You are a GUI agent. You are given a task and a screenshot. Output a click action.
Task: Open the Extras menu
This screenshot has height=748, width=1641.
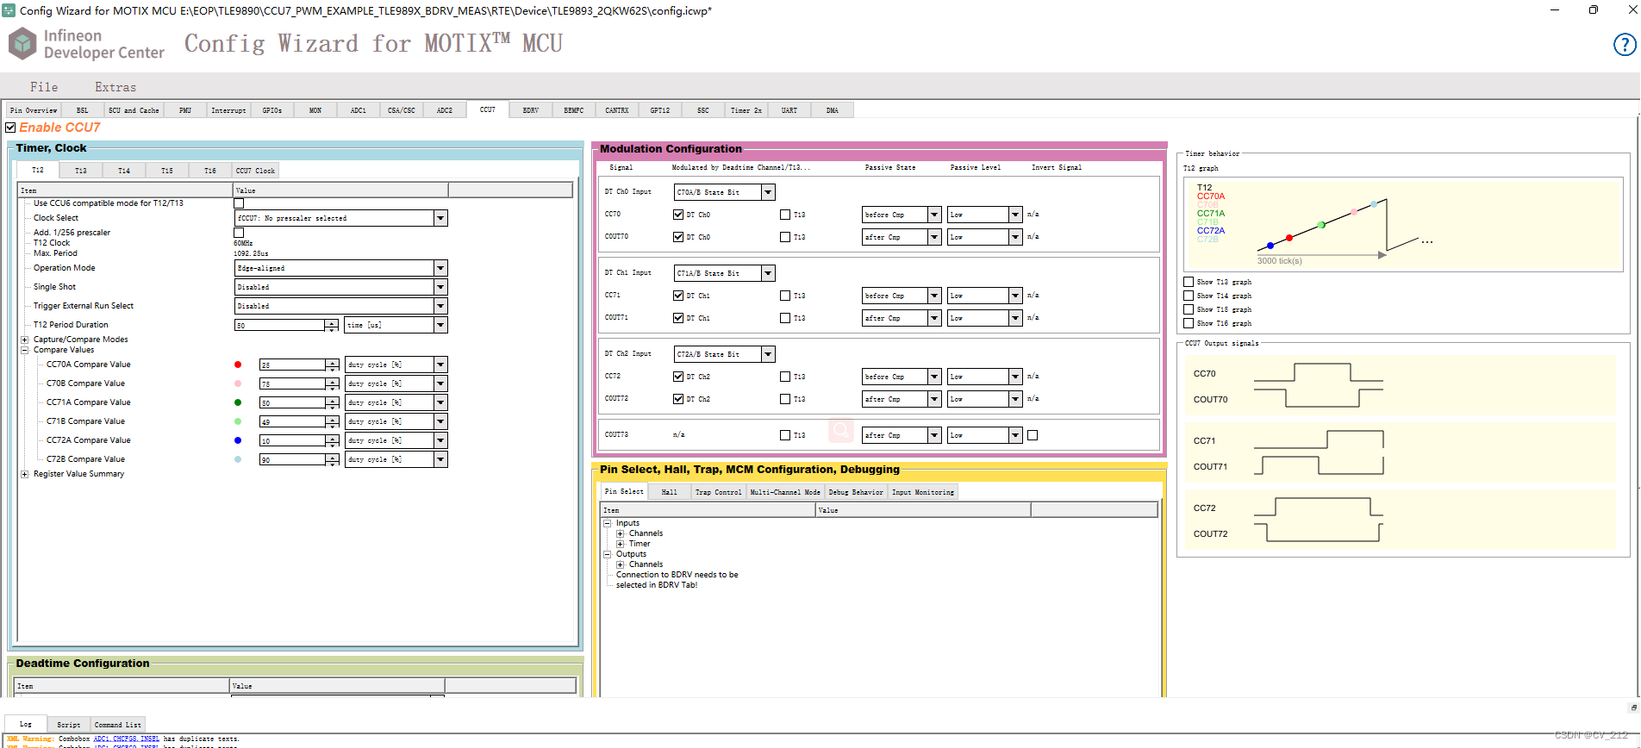point(115,87)
